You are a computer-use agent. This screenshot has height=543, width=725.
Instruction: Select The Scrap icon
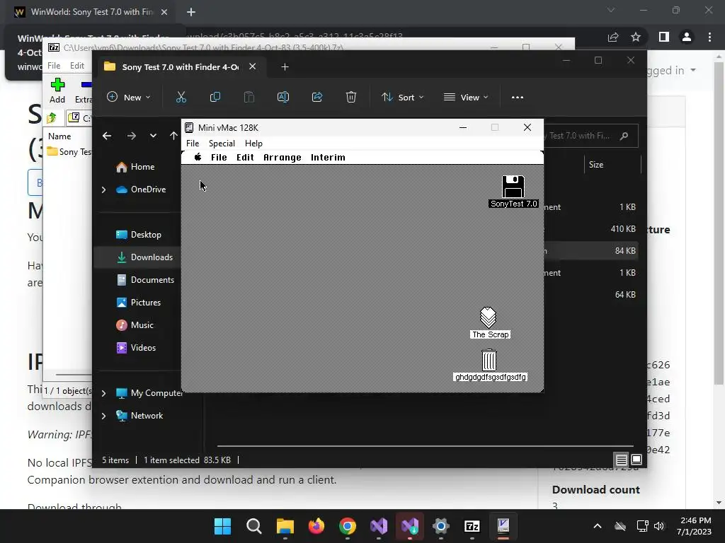click(489, 317)
